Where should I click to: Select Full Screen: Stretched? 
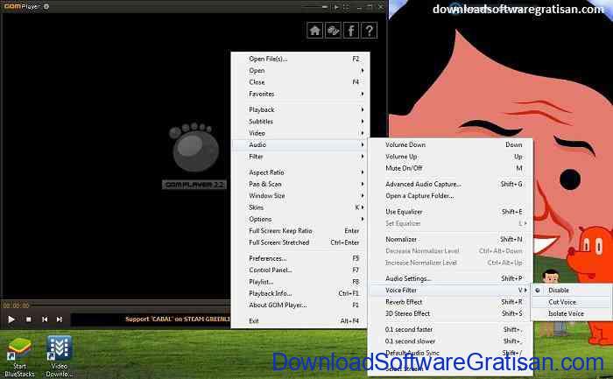[x=299, y=242]
